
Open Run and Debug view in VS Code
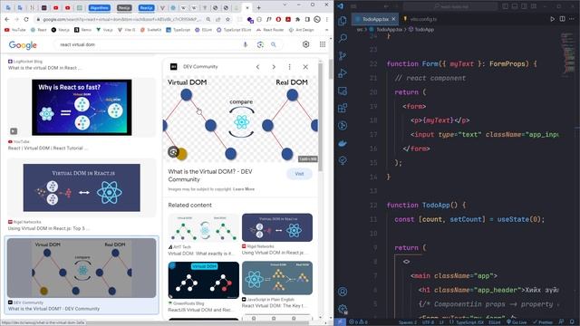343,73
